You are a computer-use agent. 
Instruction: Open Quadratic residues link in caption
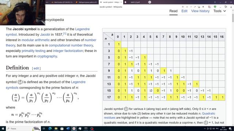[208, 114]
